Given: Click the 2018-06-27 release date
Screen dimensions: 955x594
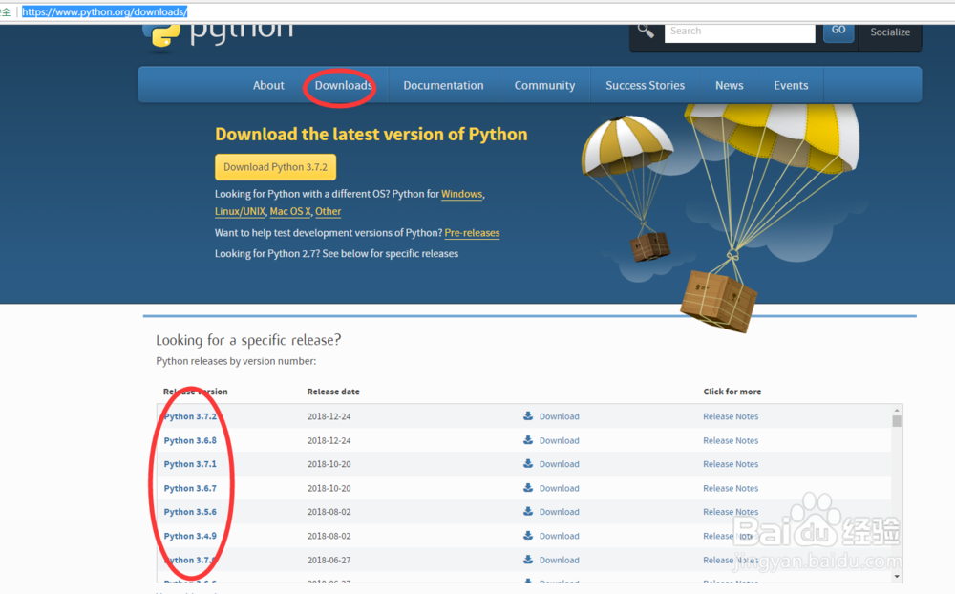Looking at the screenshot, I should click(x=329, y=560).
